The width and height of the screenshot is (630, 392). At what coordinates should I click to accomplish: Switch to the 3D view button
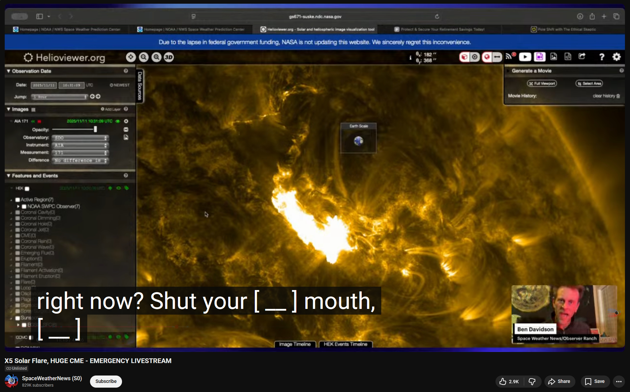click(169, 57)
